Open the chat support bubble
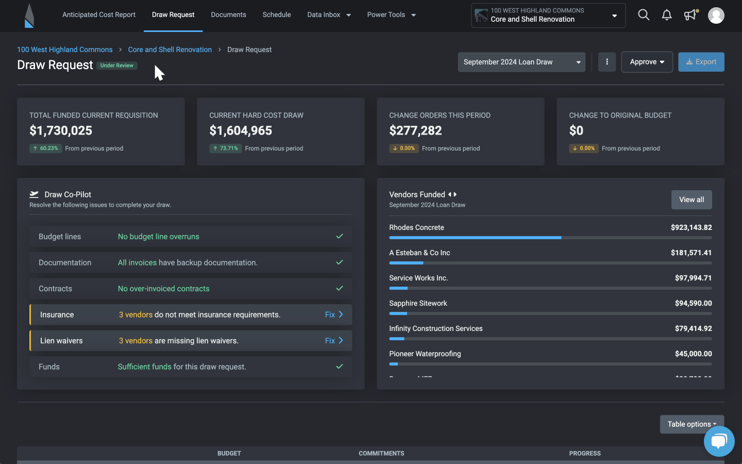 point(719,441)
